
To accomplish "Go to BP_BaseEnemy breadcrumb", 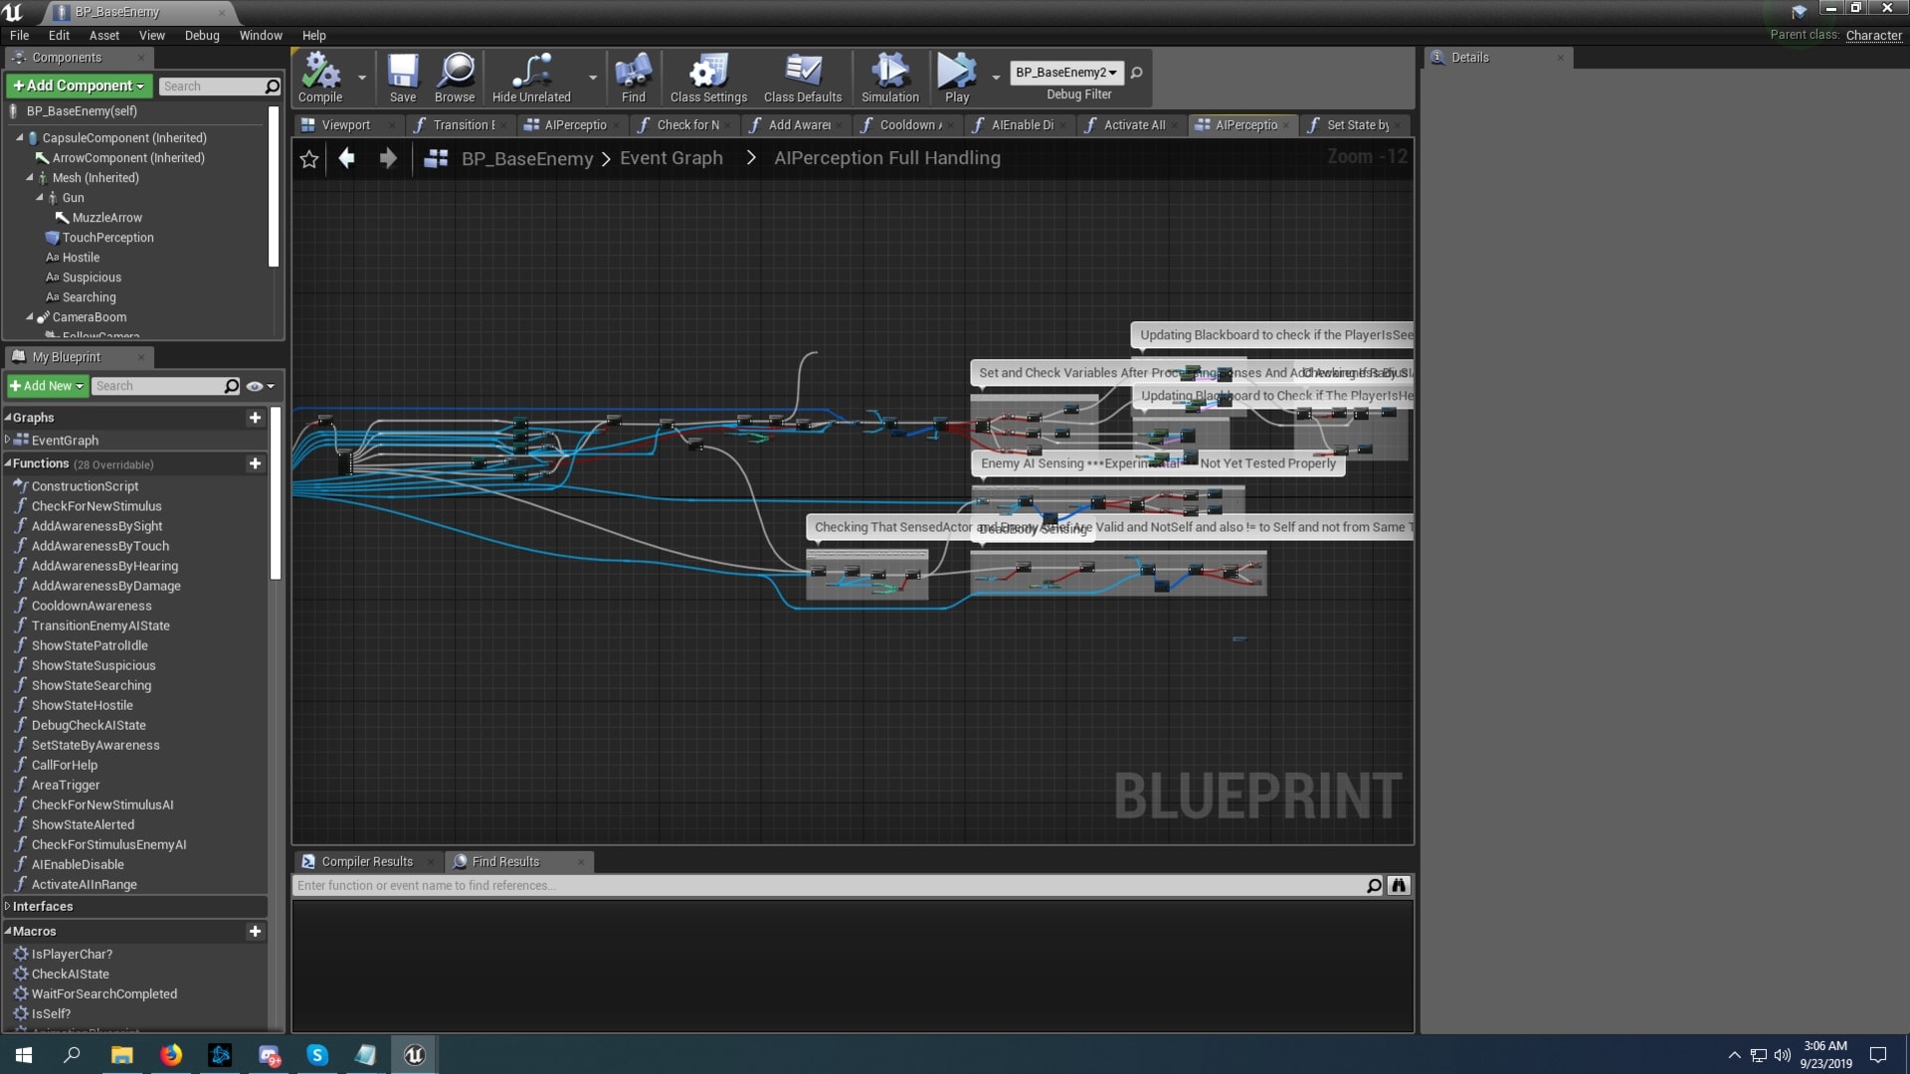I will (x=526, y=158).
